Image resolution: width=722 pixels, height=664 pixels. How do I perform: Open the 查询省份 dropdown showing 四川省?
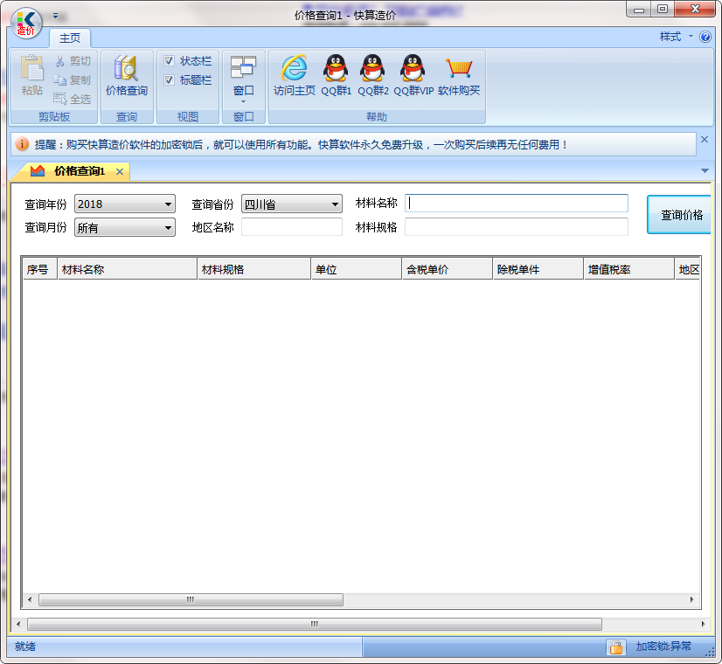[x=291, y=204]
